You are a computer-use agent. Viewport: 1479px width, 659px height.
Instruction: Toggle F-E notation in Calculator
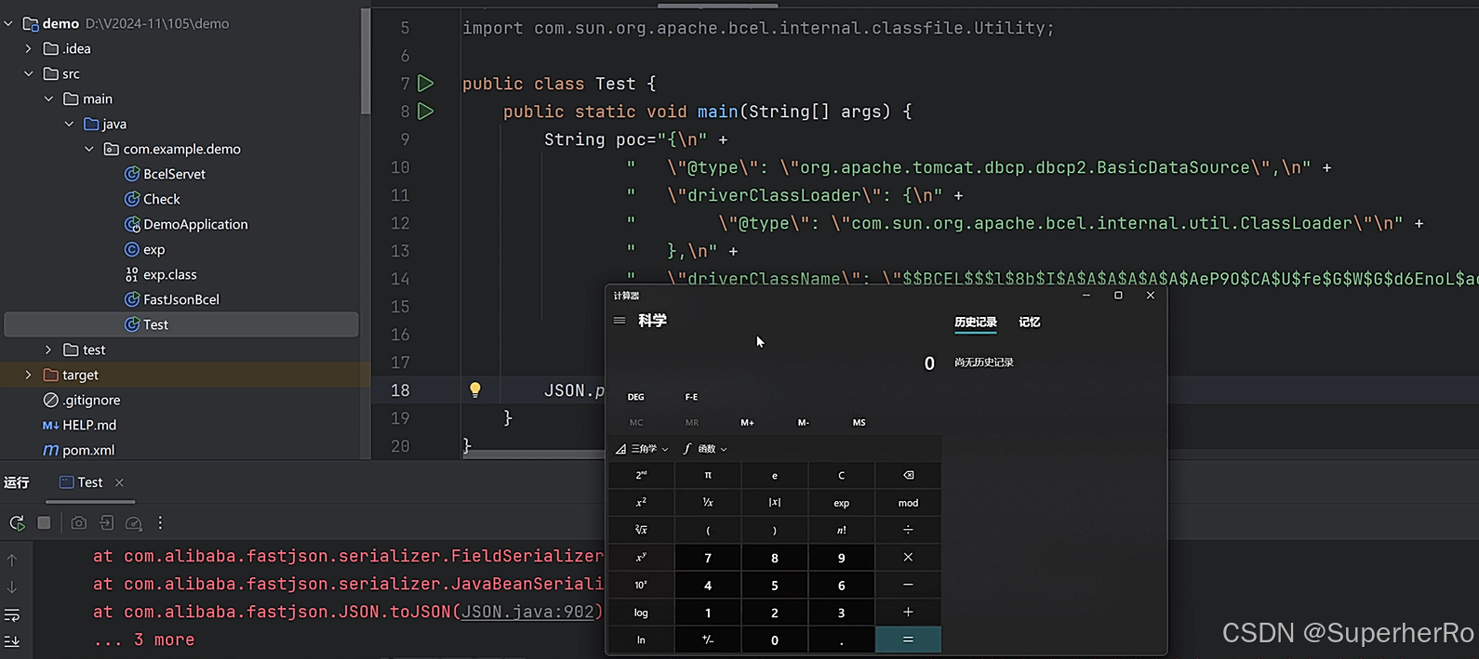click(691, 397)
